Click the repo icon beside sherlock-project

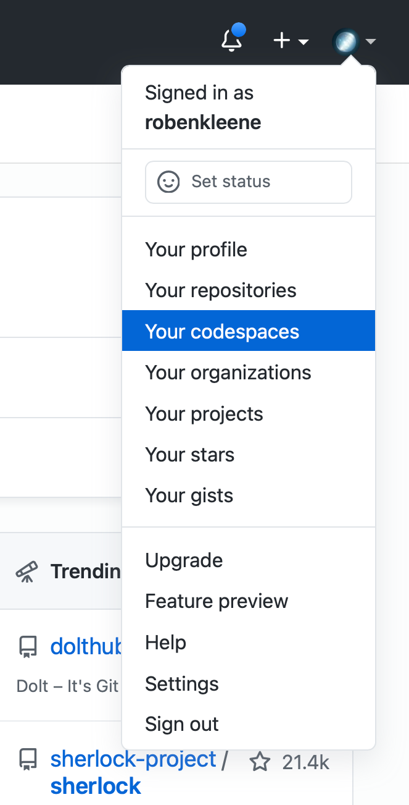click(28, 759)
